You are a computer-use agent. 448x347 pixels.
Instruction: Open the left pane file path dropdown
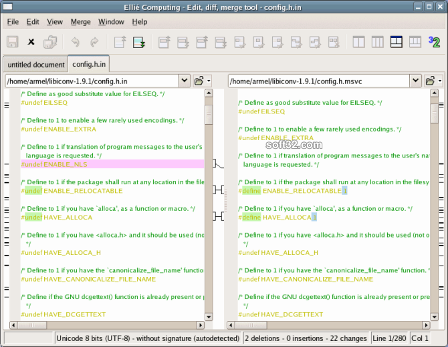(185, 81)
